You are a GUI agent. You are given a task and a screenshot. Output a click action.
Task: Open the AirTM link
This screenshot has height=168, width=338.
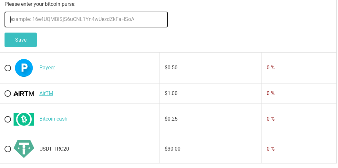tap(46, 93)
